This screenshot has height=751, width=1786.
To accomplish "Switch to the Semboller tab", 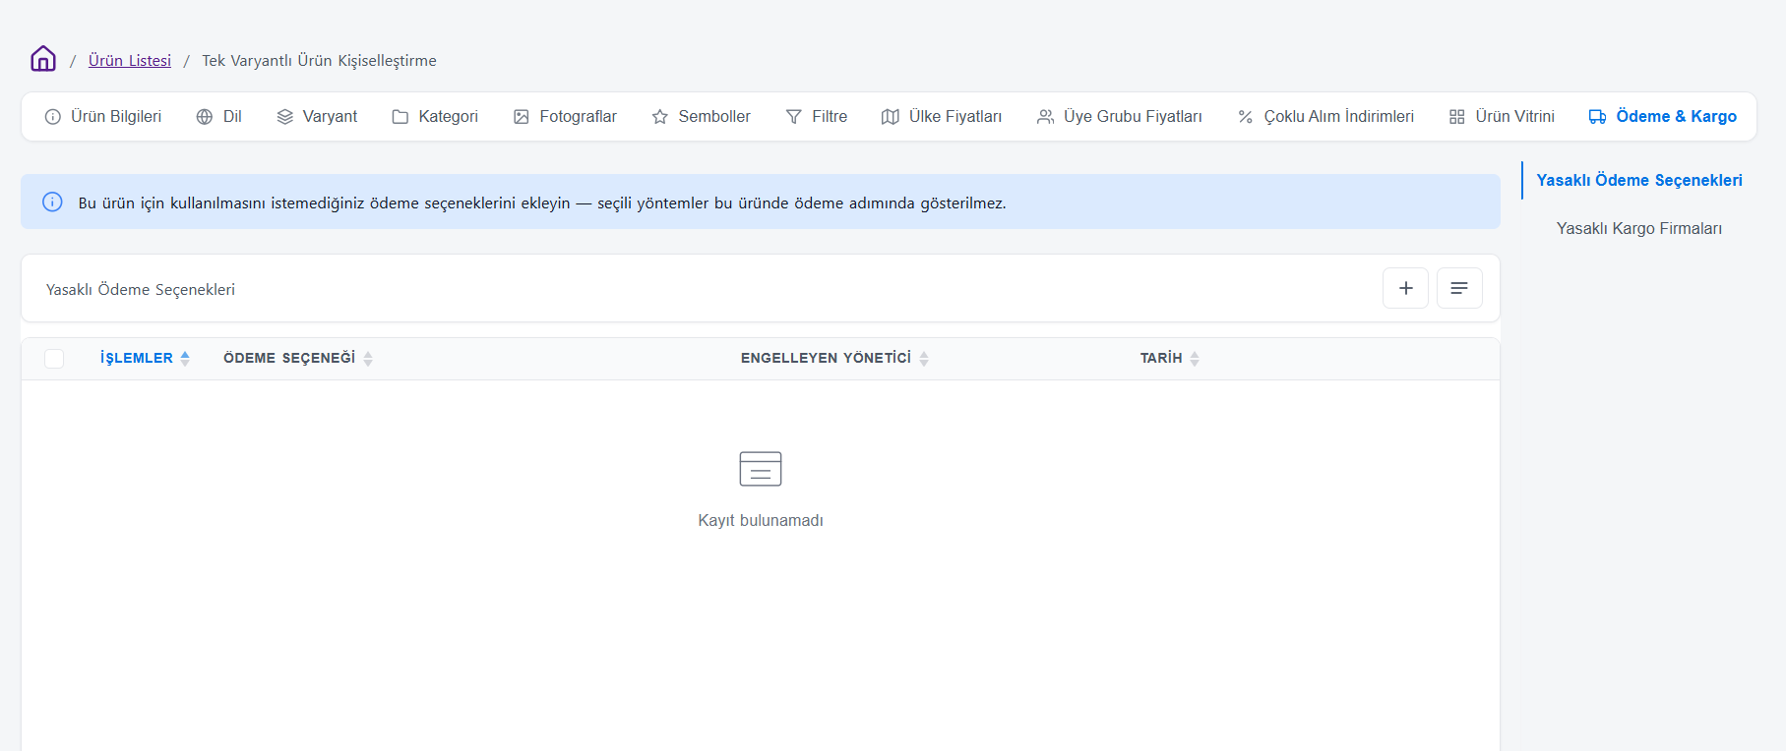I will [x=701, y=116].
